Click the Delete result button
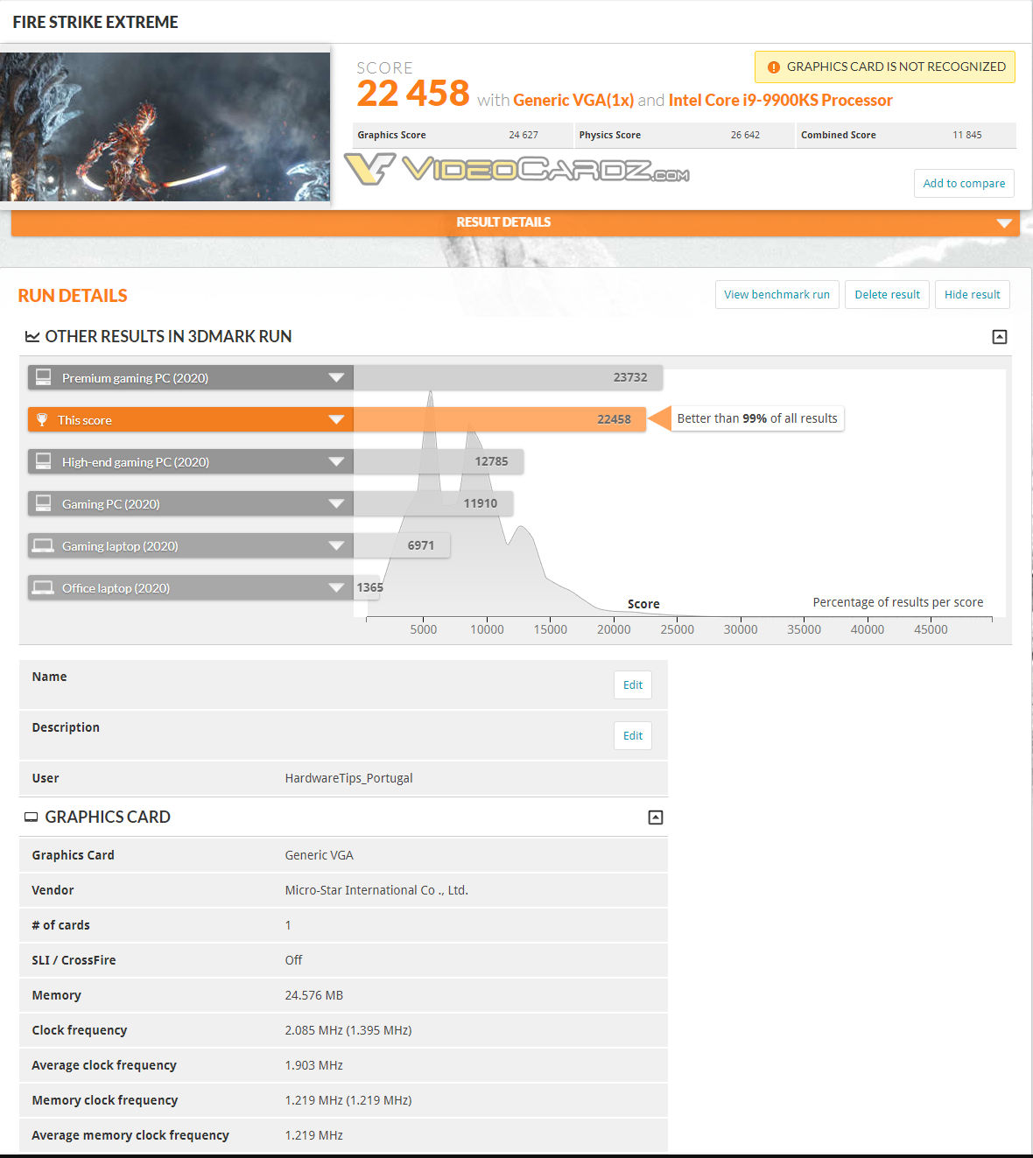The image size is (1033, 1158). tap(887, 295)
